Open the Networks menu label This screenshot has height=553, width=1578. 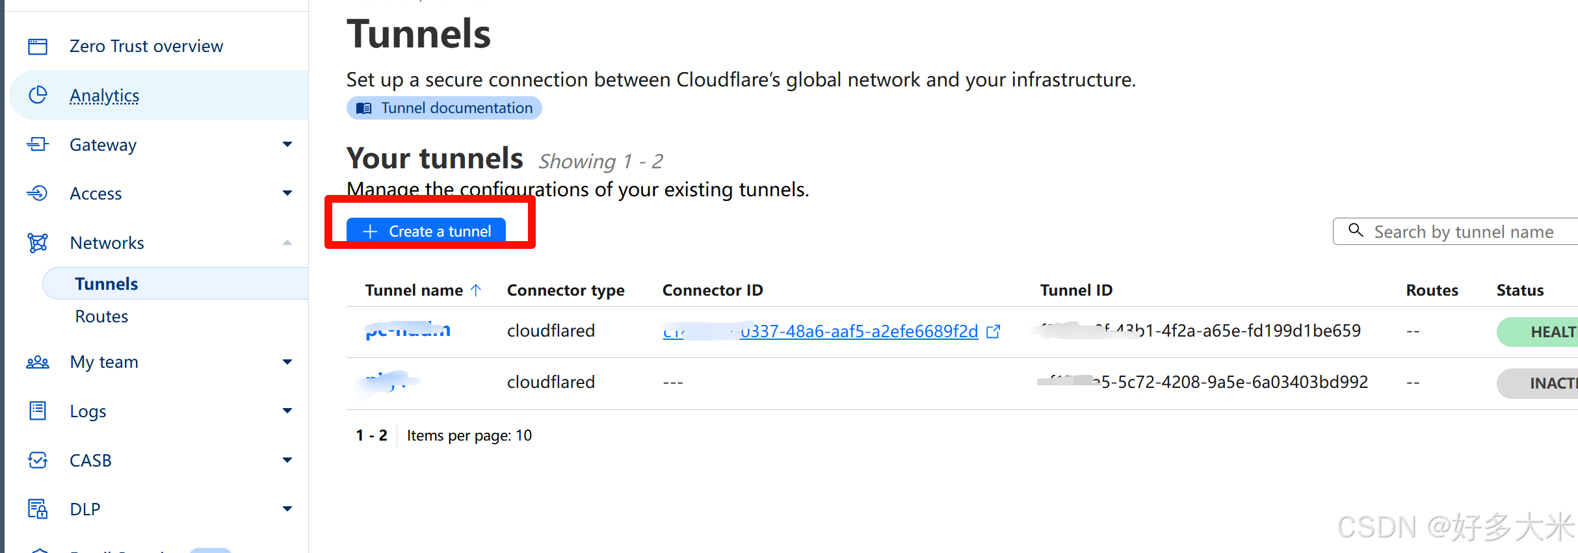point(107,243)
